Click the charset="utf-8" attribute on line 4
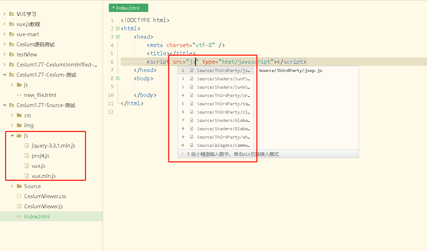Screen dimensions: 427x251 191,45
